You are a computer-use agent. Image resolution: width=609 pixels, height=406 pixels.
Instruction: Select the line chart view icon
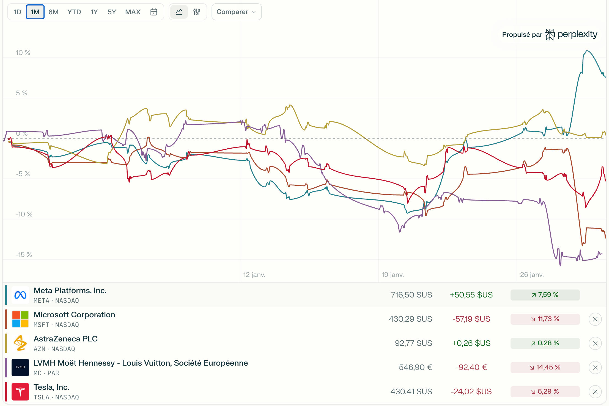coord(179,12)
